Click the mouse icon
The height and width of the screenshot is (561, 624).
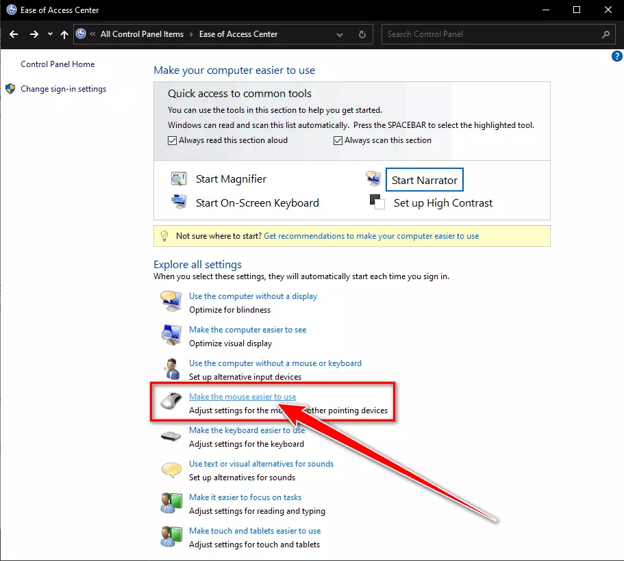click(x=171, y=400)
